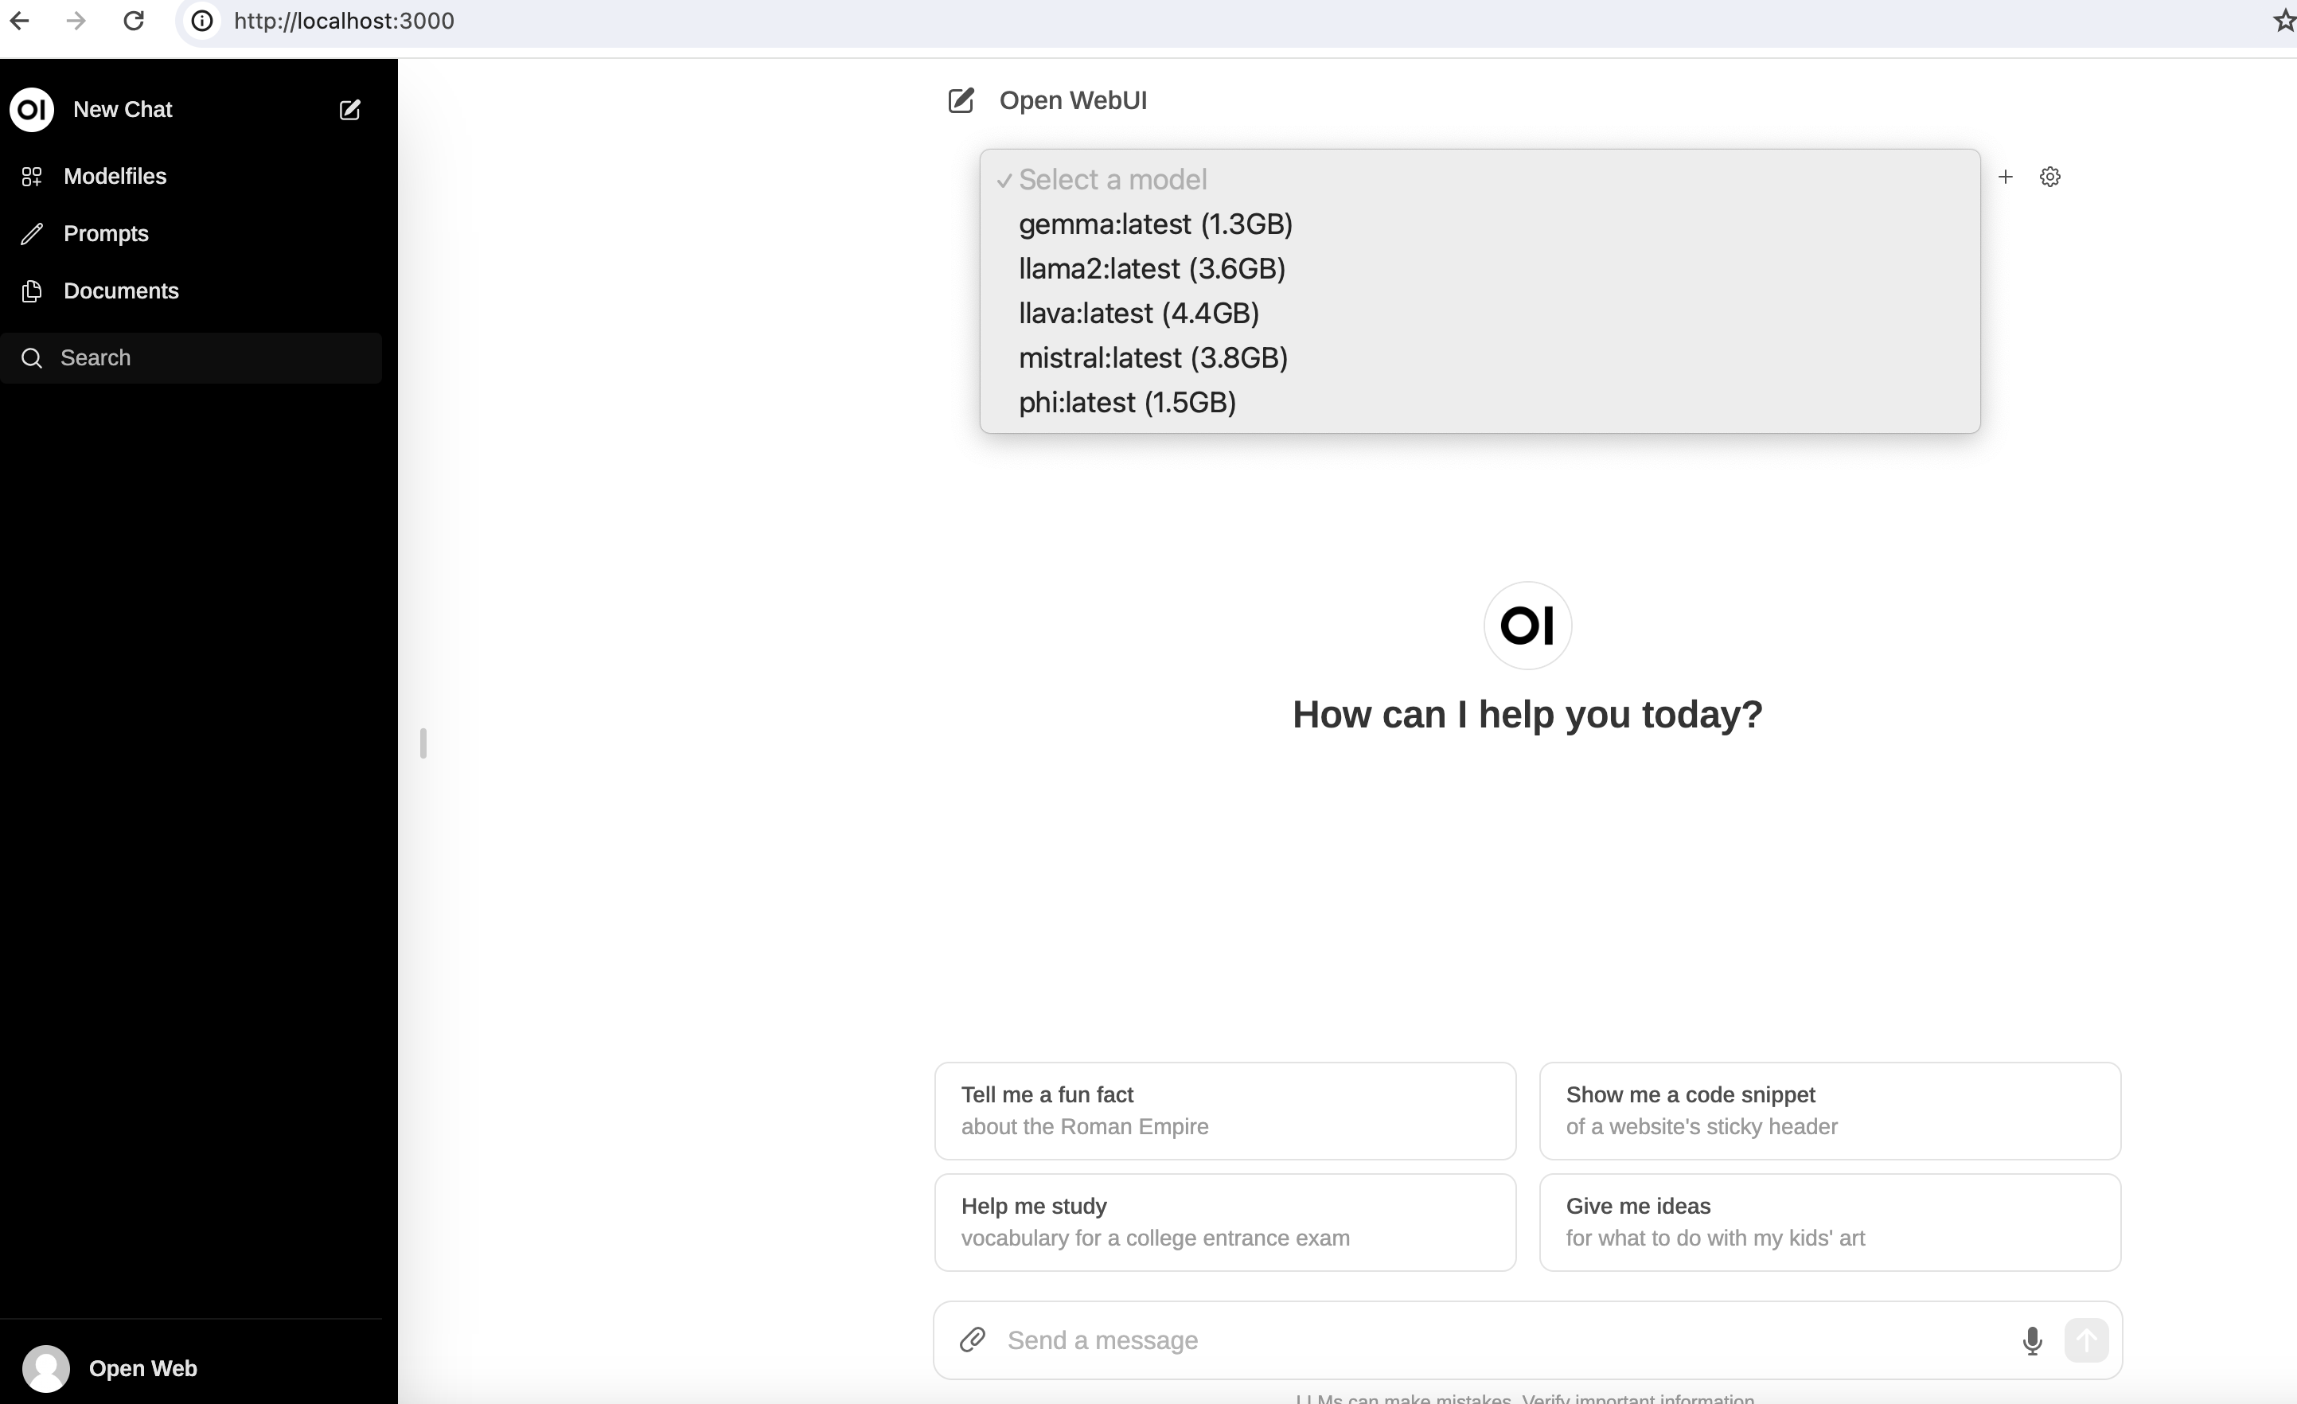Image resolution: width=2297 pixels, height=1404 pixels.
Task: Select phi:latest model option
Action: pyautogui.click(x=1127, y=403)
